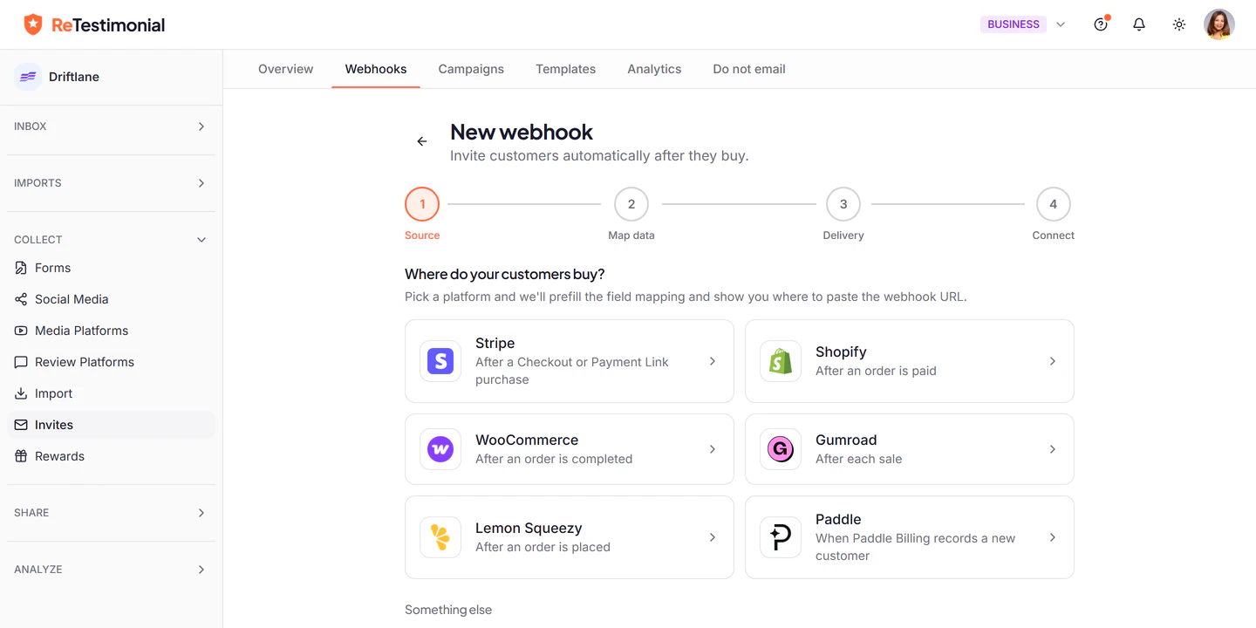
Task: Click the Driftlane workspace icon
Action: click(28, 77)
